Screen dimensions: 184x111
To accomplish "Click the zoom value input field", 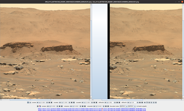I will coord(43,103).
